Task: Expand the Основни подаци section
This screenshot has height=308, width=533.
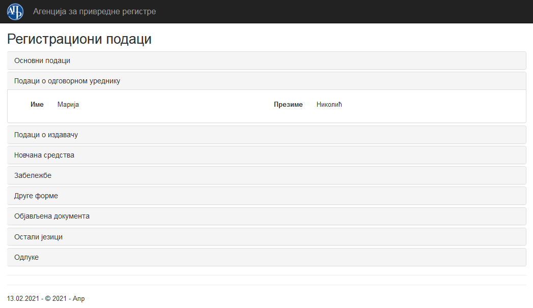Action: pyautogui.click(x=42, y=60)
